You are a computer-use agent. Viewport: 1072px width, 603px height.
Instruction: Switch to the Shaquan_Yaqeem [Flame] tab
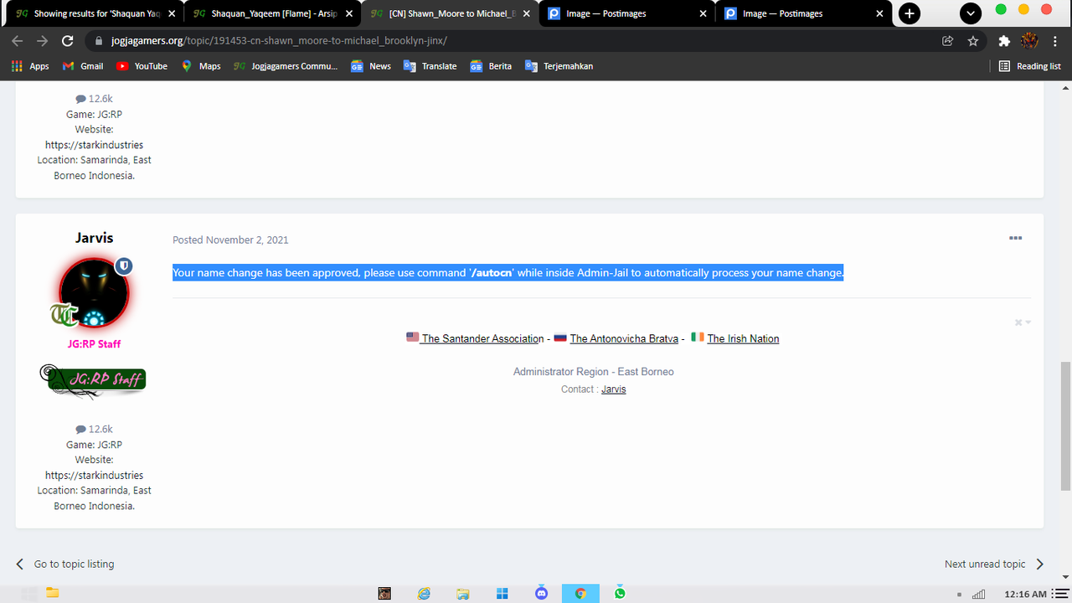[271, 13]
